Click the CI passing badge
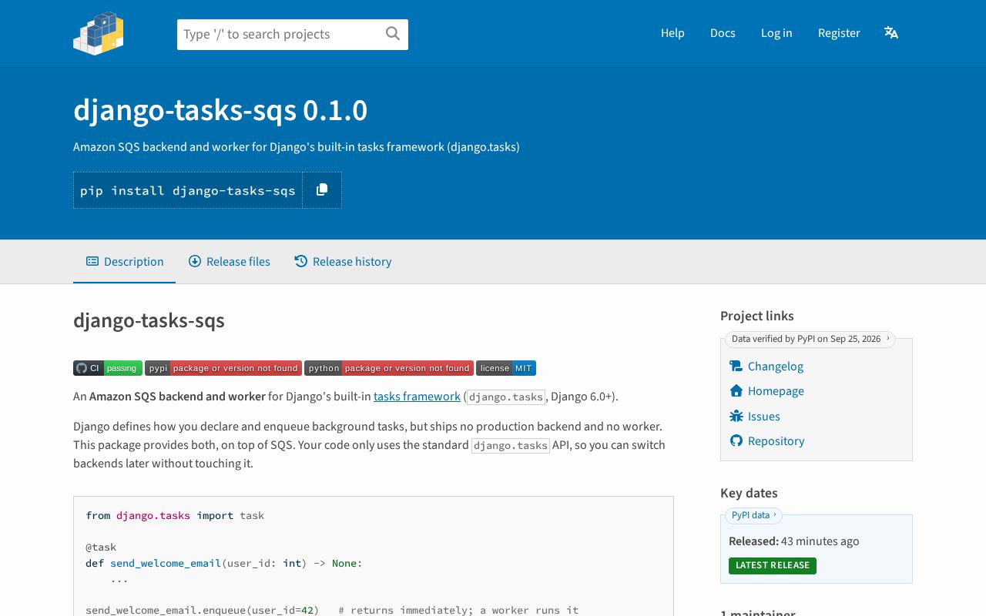 (108, 368)
